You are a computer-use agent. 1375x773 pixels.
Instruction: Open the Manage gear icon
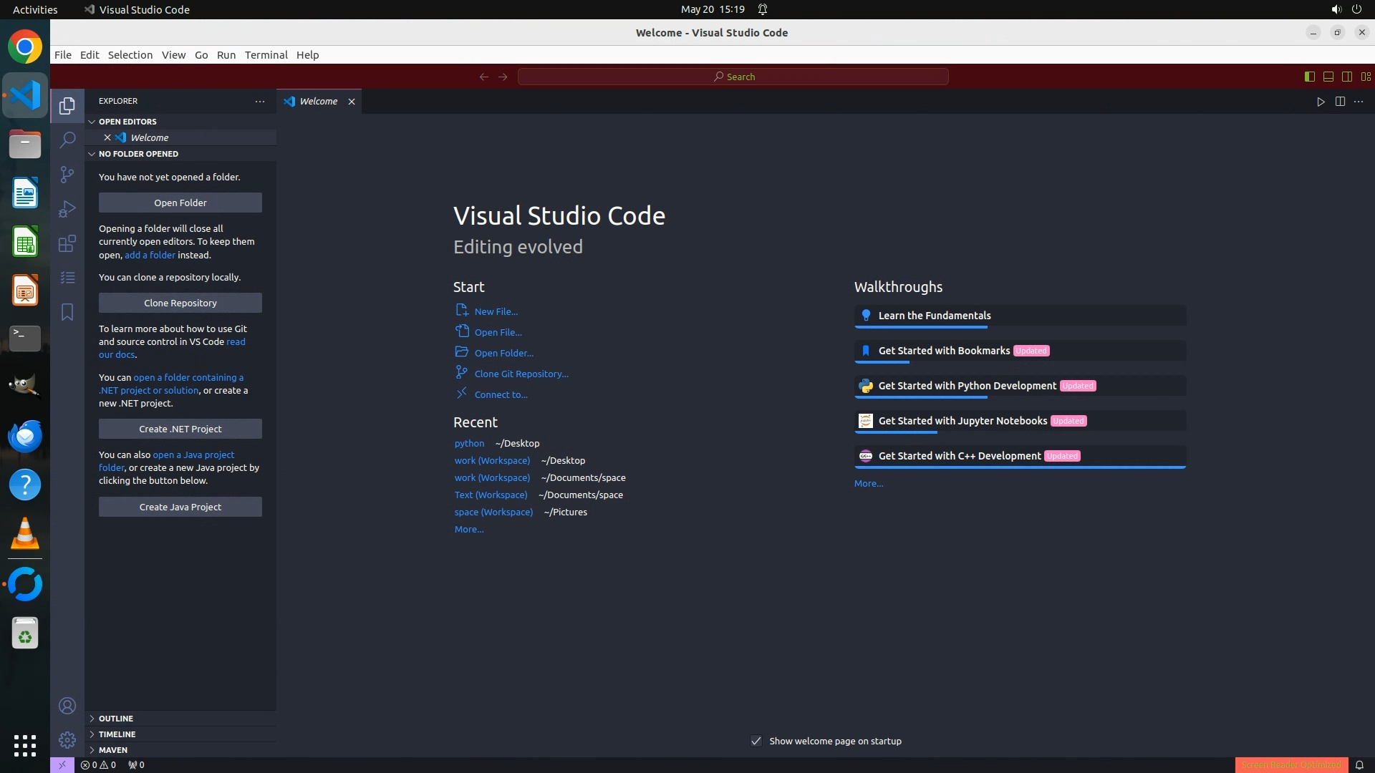[67, 739]
